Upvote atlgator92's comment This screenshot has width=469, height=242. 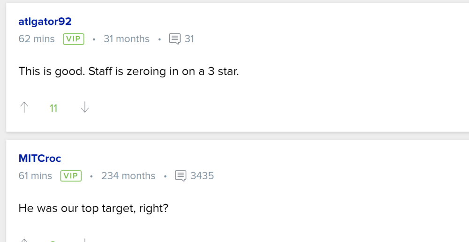(x=24, y=108)
